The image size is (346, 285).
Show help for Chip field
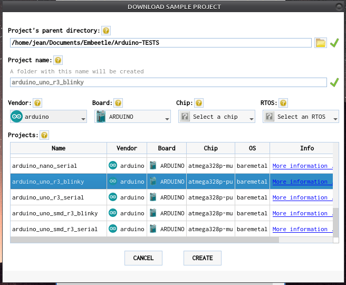199,103
